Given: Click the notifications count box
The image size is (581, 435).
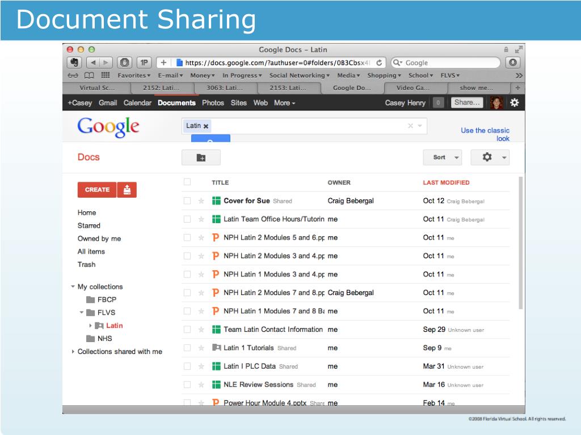Looking at the screenshot, I should point(439,103).
